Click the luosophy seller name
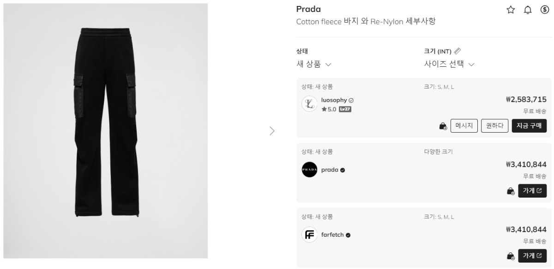 pyautogui.click(x=334, y=100)
